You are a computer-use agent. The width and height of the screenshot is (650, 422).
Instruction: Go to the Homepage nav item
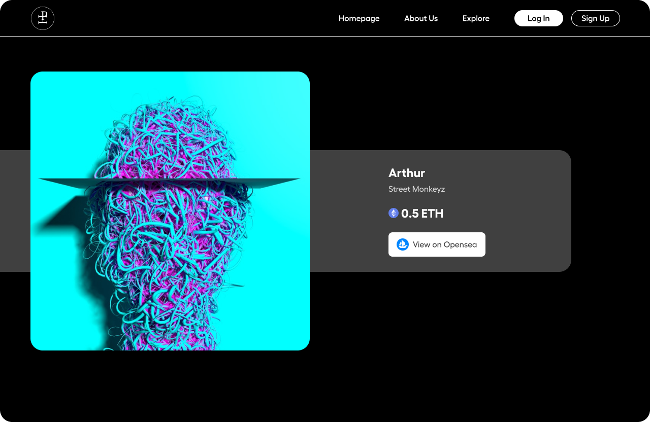point(359,18)
